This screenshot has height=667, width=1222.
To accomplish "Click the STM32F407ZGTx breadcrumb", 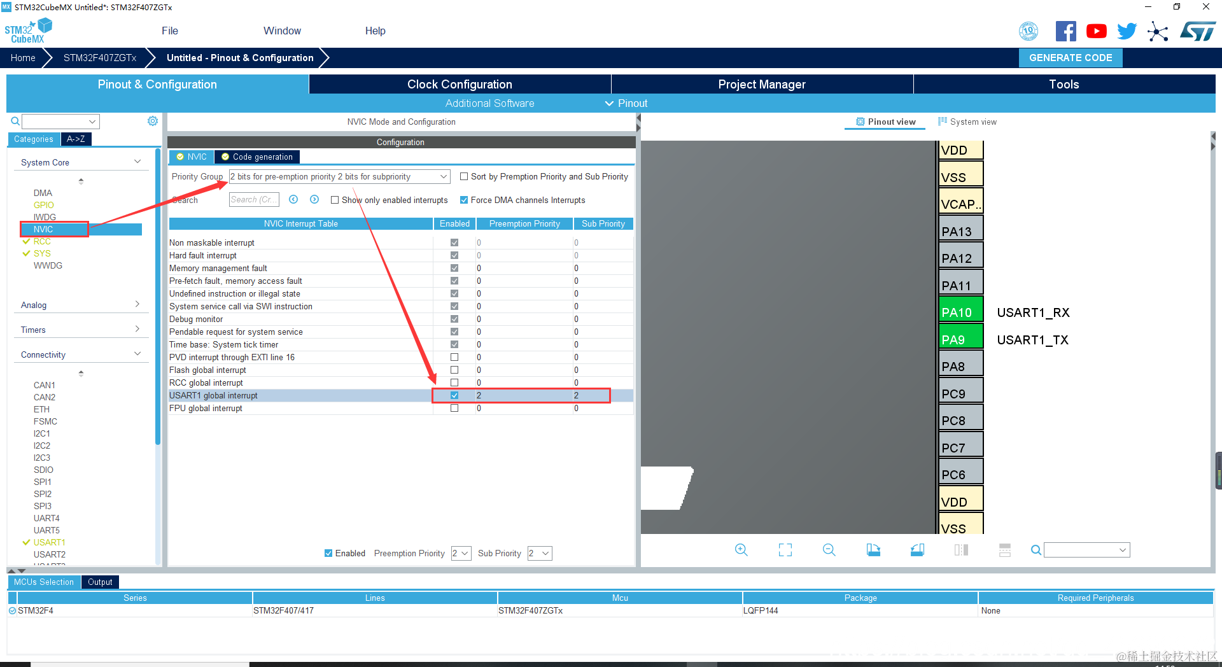I will coord(100,57).
